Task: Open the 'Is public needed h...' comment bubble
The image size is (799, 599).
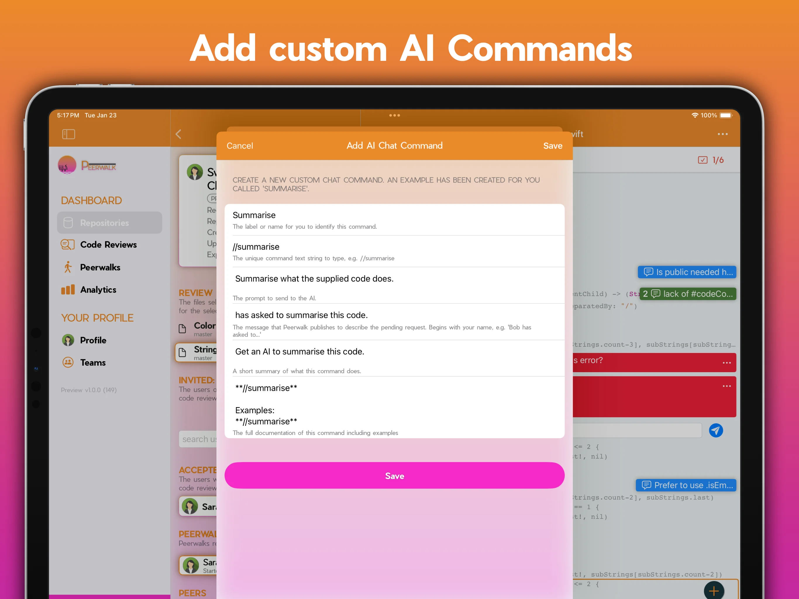Action: point(687,272)
